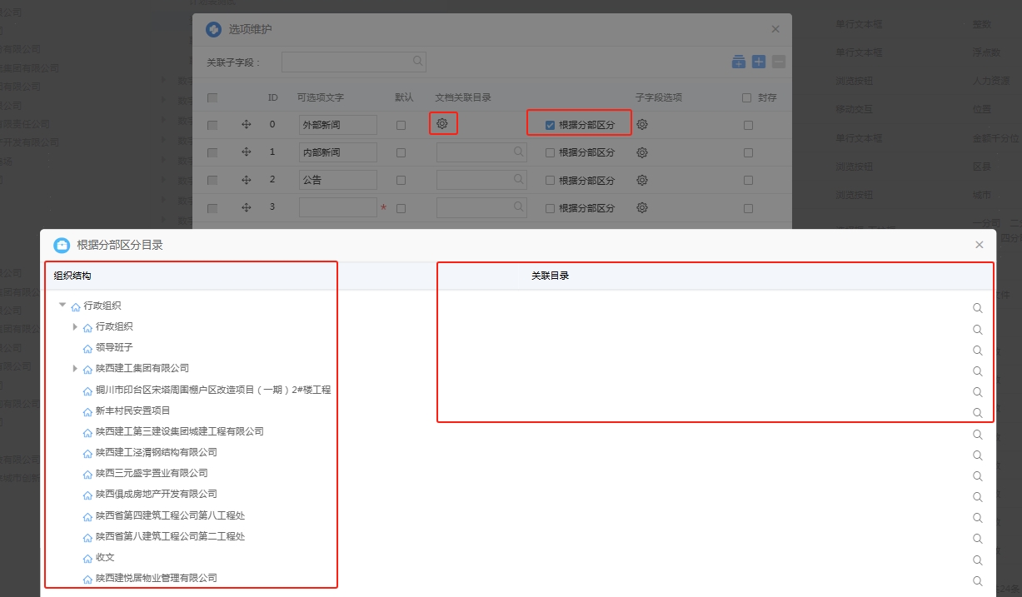Uncheck 根据分部区分 for 外部新闻

point(550,125)
